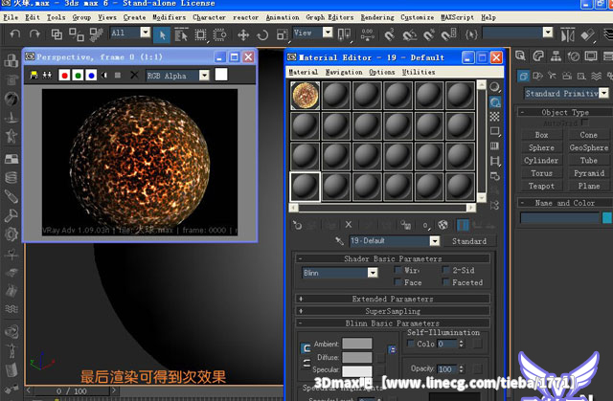Click the Ambient color swatch
613x401 pixels.
pos(357,344)
